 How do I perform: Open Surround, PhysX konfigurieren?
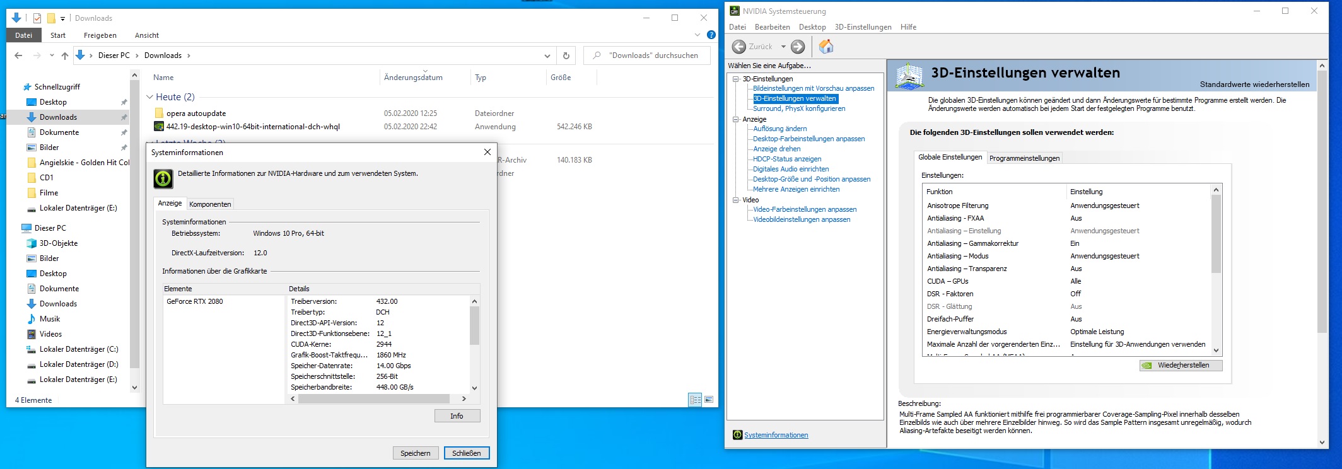tap(799, 108)
